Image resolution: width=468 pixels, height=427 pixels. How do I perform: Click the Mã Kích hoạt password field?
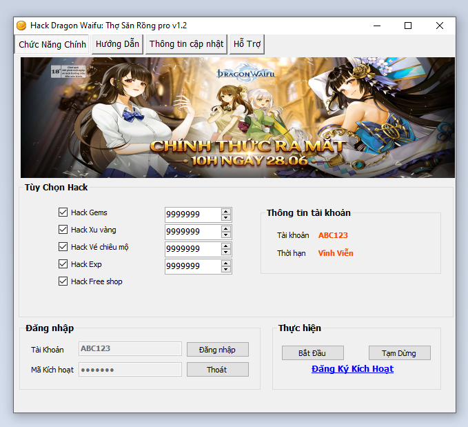(x=130, y=370)
